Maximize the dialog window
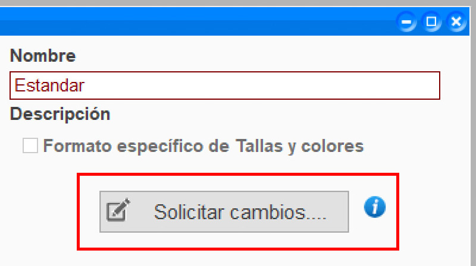Viewport: 476px width, 266px height. [x=431, y=23]
